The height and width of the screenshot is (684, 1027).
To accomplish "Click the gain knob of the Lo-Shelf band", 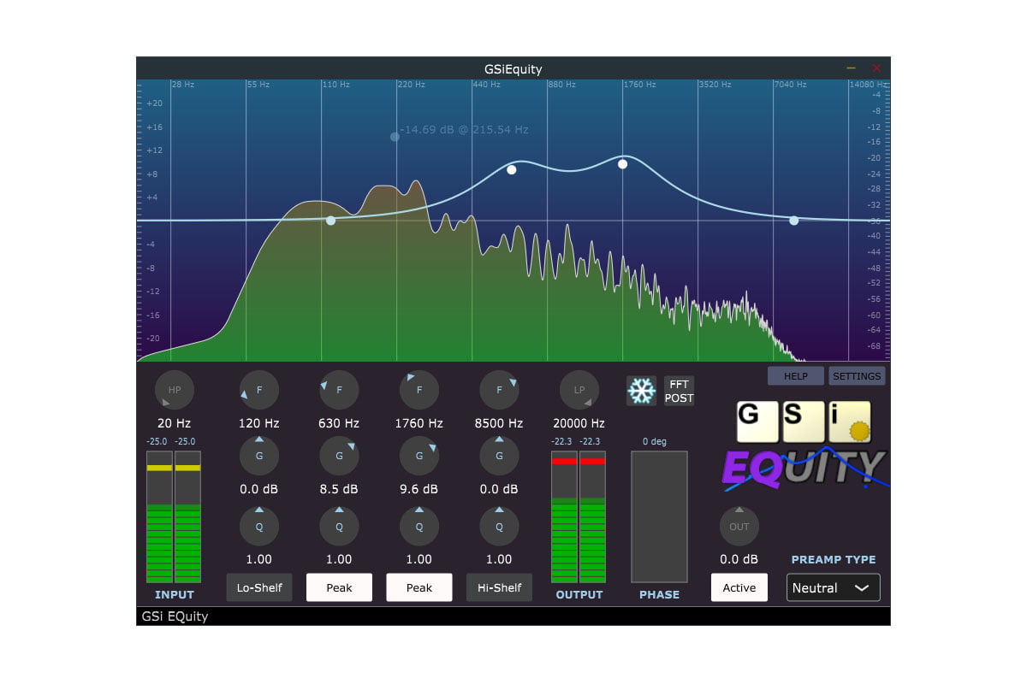I will click(x=259, y=456).
